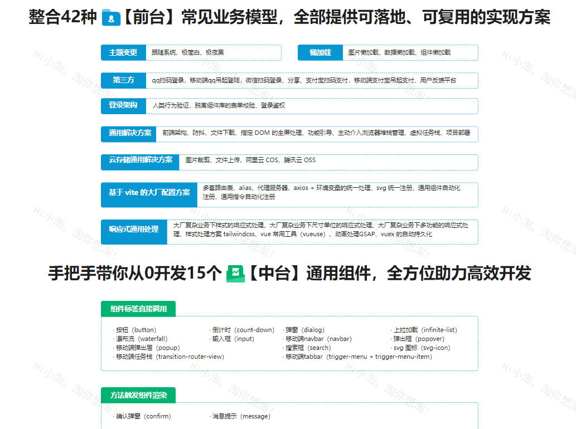This screenshot has height=429, width=576.
Task: Select the 基于 vite 的大厂配置方案 label
Action: click(x=149, y=193)
